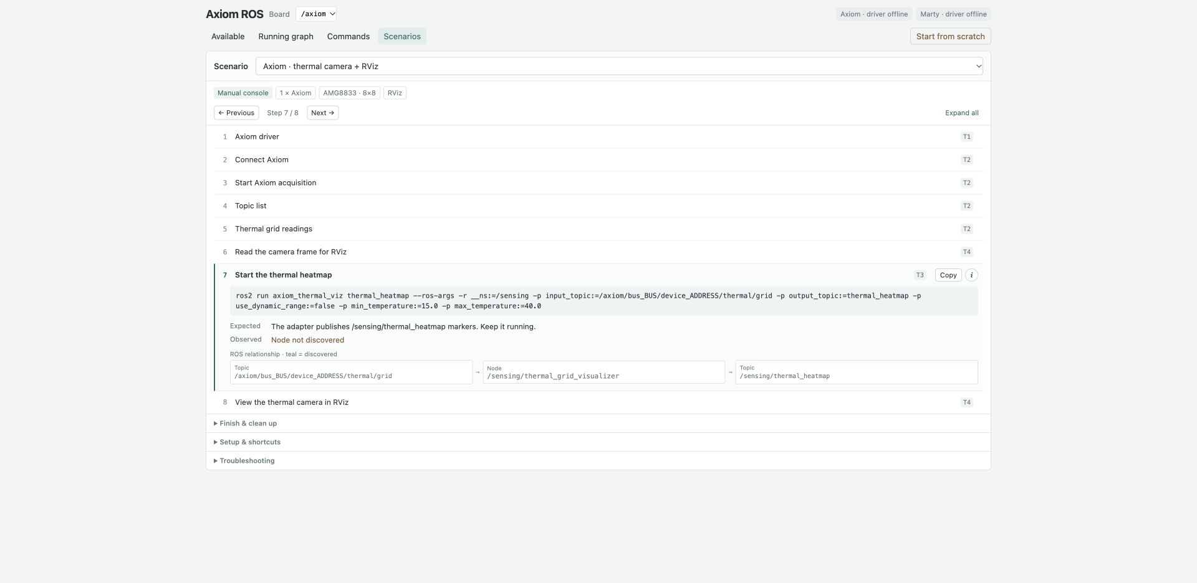Open step 5 Thermal grid readings
The height and width of the screenshot is (583, 1197).
coord(598,229)
